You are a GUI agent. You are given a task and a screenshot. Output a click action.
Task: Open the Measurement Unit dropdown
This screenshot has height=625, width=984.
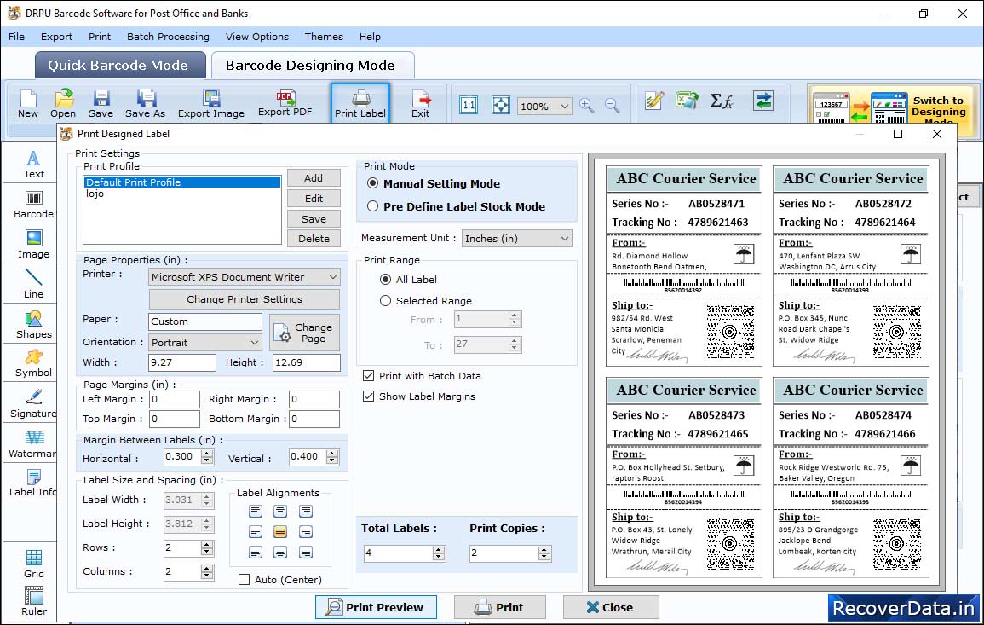(517, 239)
